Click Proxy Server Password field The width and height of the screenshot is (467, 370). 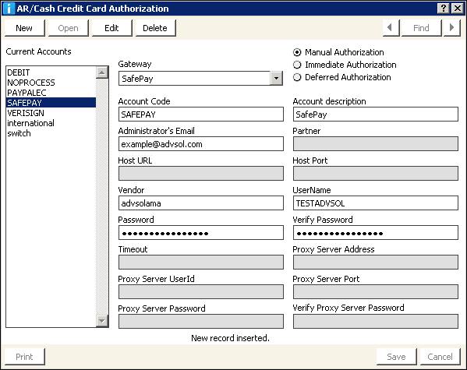[201, 321]
